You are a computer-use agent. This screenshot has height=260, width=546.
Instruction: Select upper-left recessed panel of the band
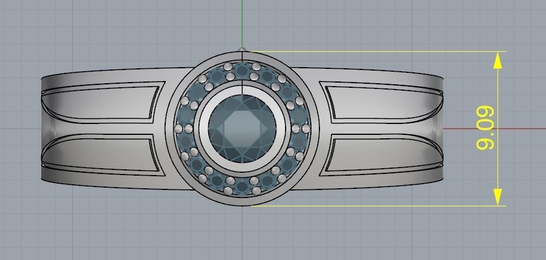100,103
